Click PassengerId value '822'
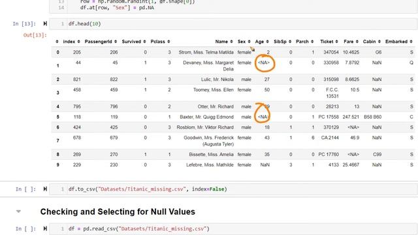Image resolution: width=418 pixels, height=235 pixels. tap(114, 80)
